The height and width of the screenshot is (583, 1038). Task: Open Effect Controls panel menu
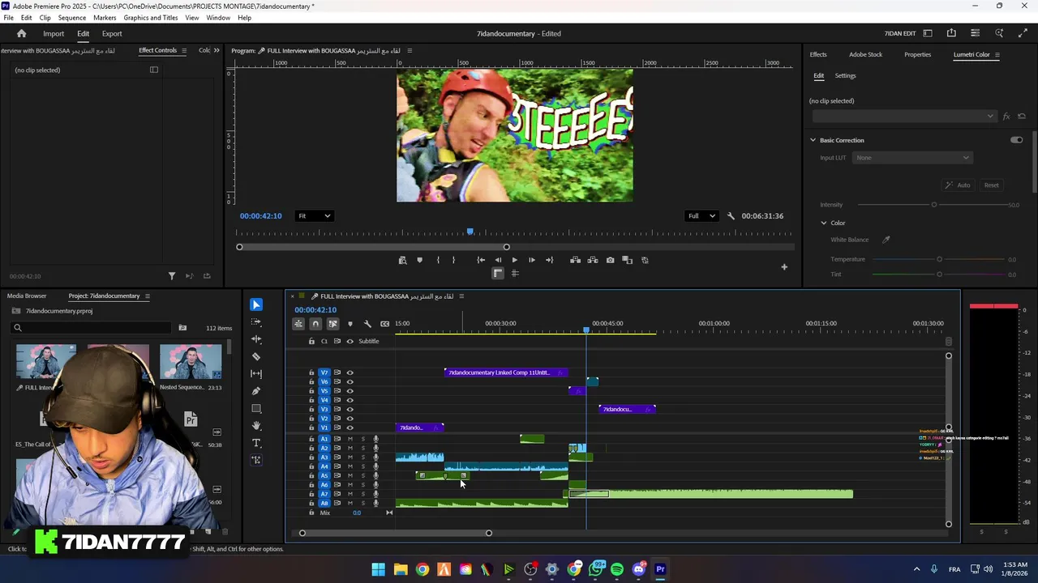(x=183, y=50)
